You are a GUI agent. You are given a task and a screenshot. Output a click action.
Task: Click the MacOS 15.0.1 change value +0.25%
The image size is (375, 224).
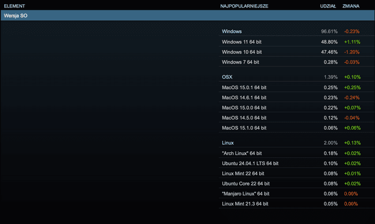click(352, 87)
